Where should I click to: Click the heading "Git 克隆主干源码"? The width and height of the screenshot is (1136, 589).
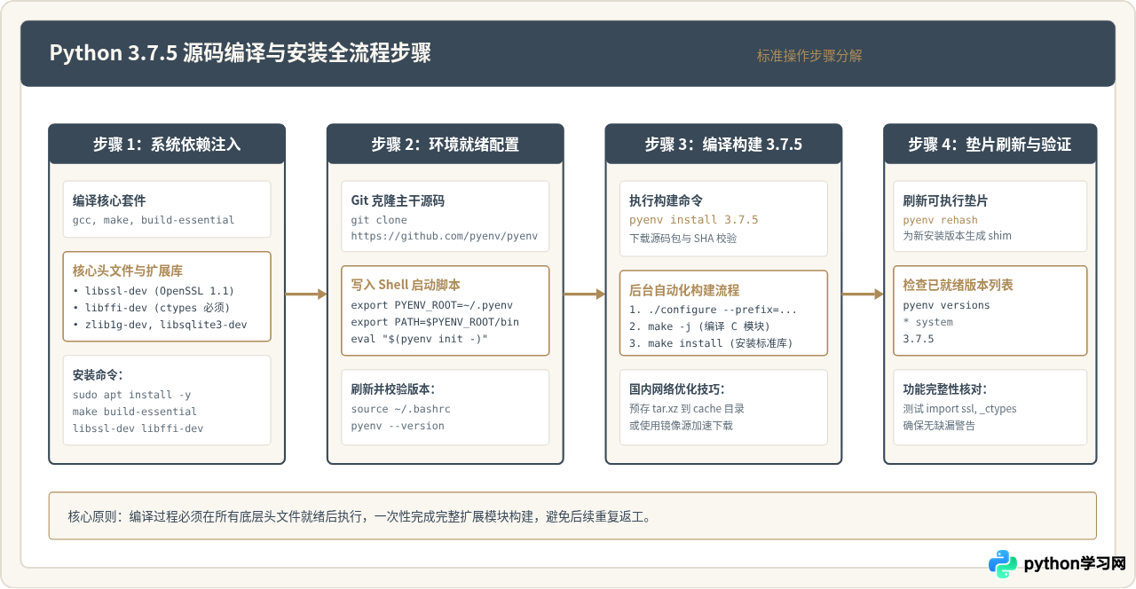tap(398, 201)
